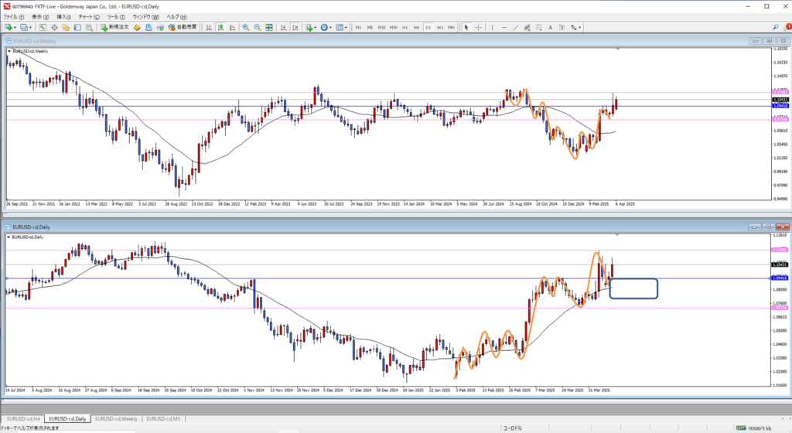The width and height of the screenshot is (792, 433).
Task: Select the trendline drawing tool
Action: pos(515,27)
